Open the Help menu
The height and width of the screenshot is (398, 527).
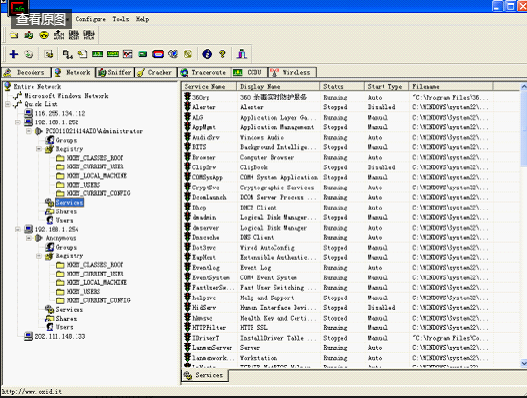(143, 19)
